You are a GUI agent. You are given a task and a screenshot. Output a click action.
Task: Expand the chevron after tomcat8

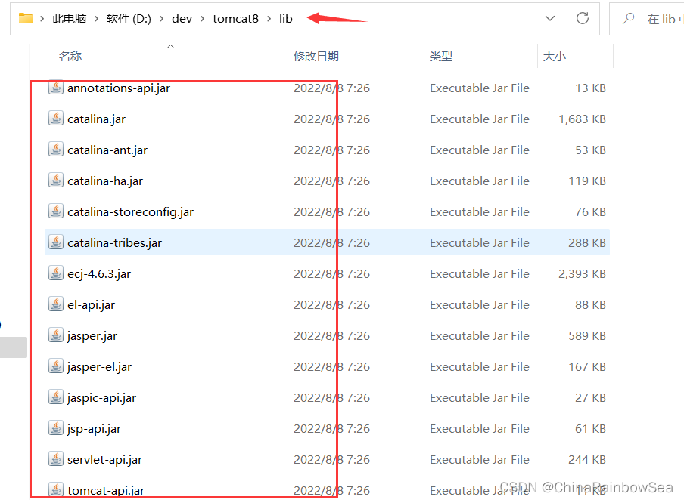click(269, 19)
